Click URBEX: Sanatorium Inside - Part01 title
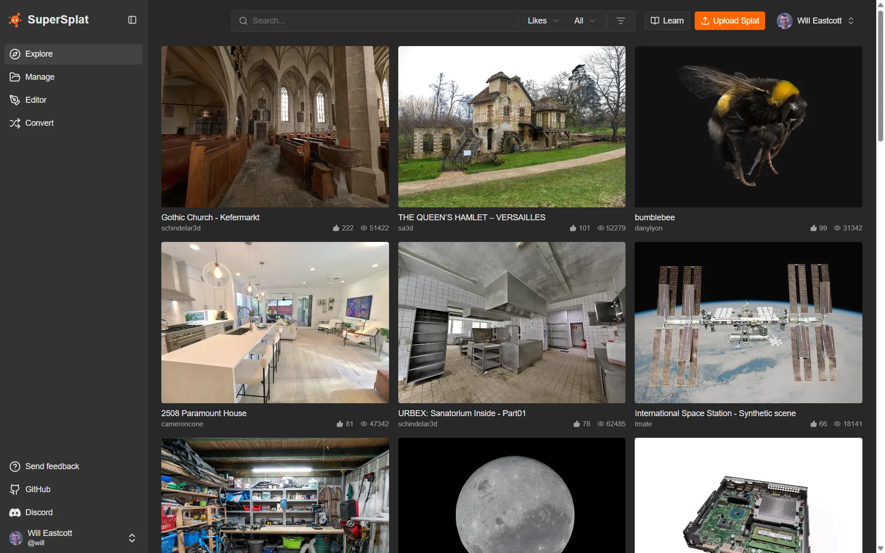 click(x=462, y=413)
